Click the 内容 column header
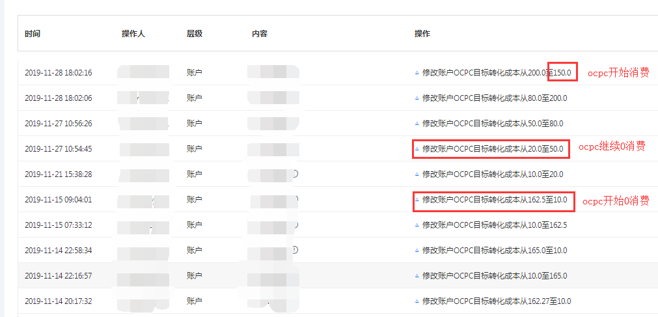Viewport: 658px width, 317px height. coord(260,34)
